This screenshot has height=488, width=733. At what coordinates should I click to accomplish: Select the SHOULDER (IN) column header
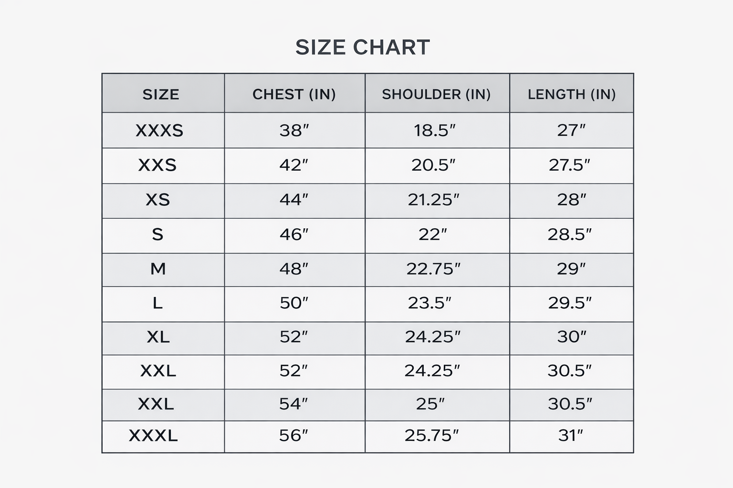(x=436, y=94)
